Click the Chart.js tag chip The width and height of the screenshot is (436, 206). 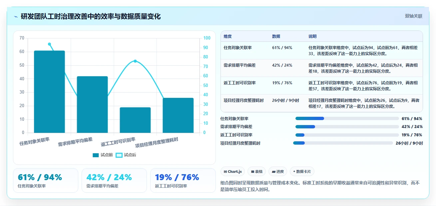233,172
